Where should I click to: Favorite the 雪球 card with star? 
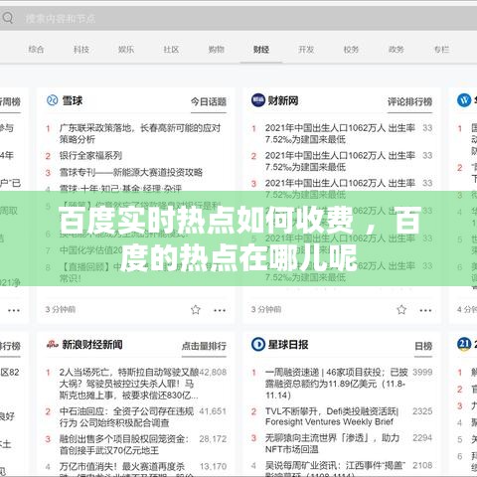pyautogui.click(x=196, y=309)
